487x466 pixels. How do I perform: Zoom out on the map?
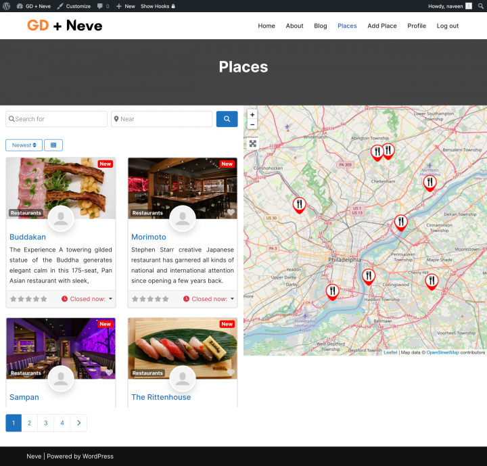252,124
